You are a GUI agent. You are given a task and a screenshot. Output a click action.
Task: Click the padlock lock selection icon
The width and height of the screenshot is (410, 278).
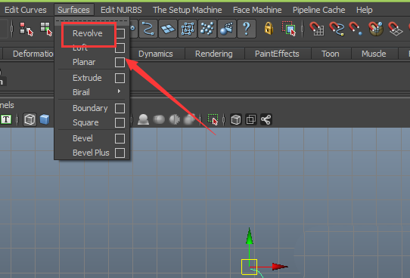pos(269,29)
